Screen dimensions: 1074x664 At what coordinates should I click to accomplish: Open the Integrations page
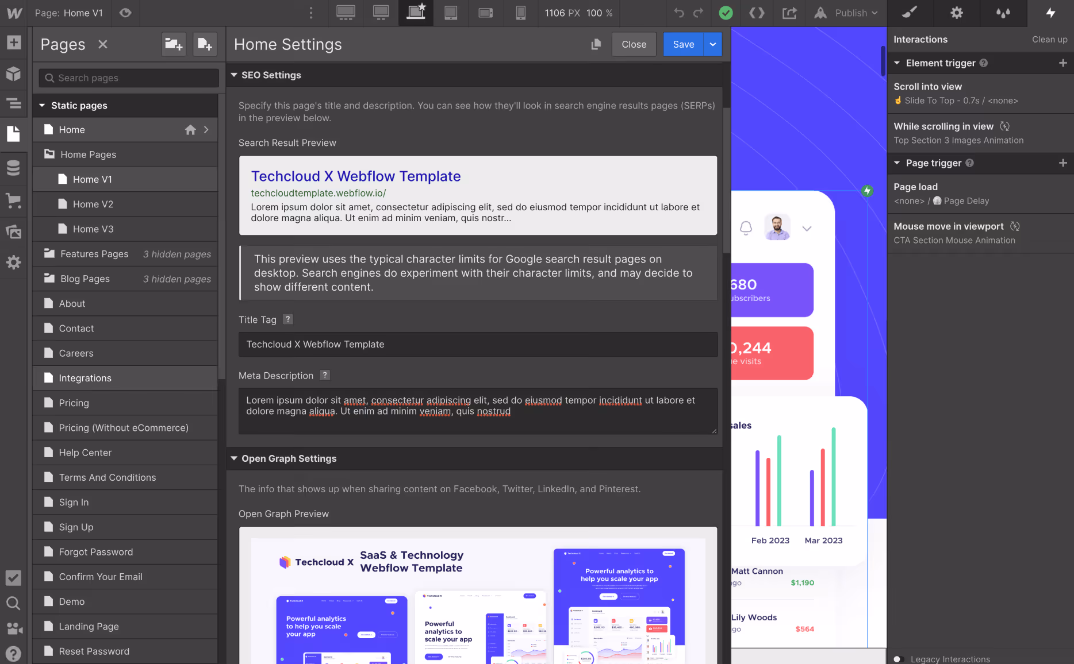85,378
